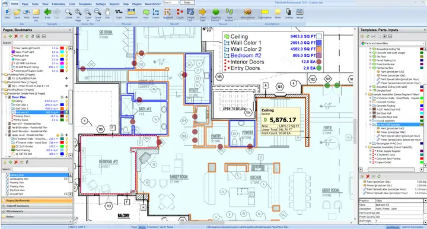Email the job with Email Job

36,15
